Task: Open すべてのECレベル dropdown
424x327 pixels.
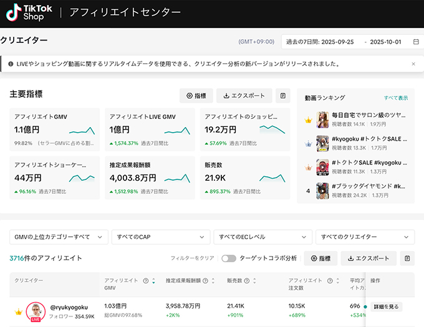Action: [262, 237]
